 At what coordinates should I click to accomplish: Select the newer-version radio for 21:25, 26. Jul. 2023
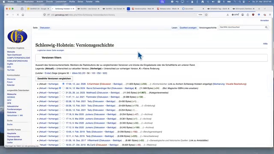63,92
